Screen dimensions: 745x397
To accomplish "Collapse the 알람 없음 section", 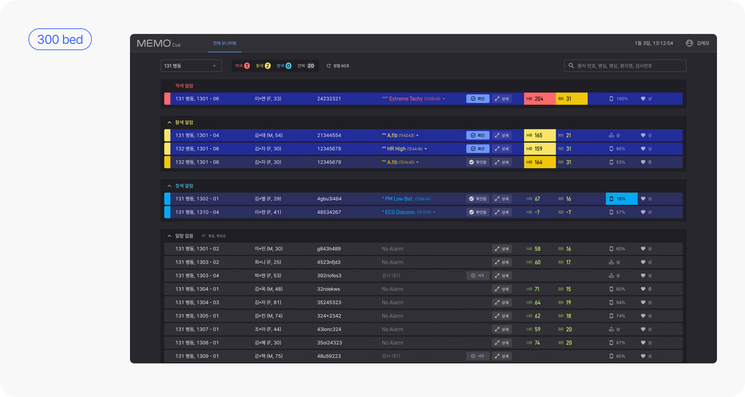I will tap(169, 236).
